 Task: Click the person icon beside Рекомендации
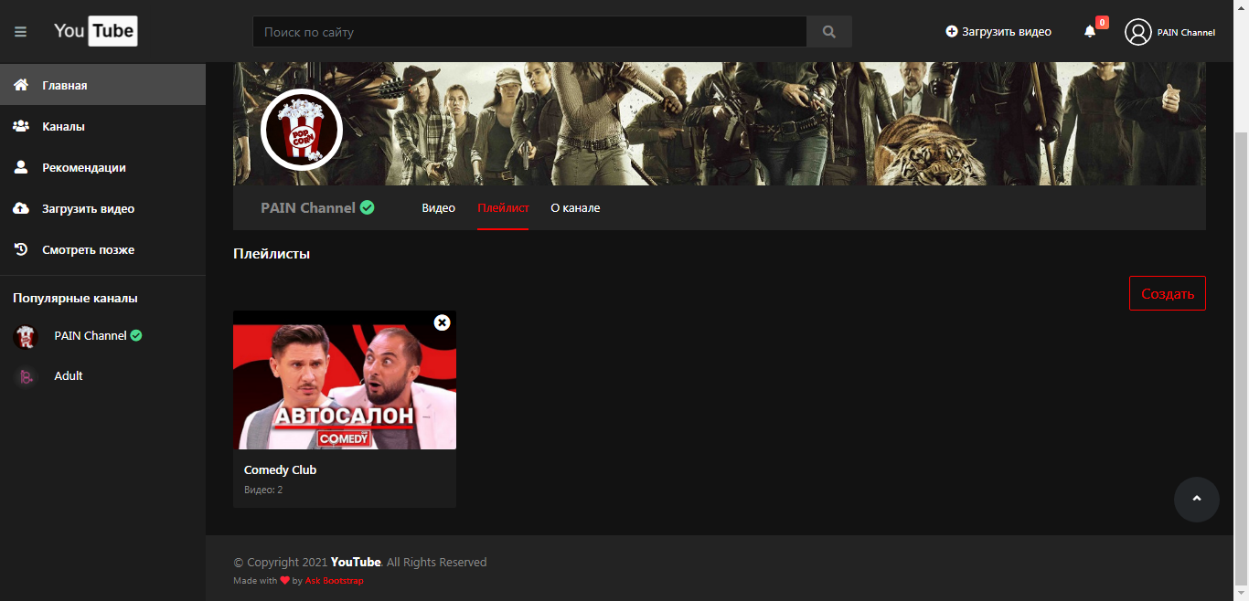click(x=21, y=167)
